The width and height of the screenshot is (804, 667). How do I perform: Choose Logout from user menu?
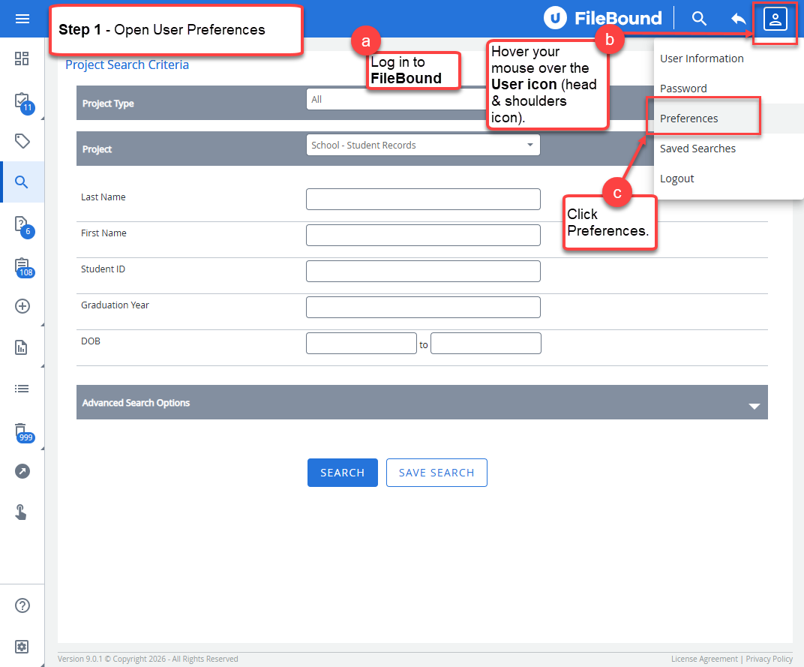point(676,179)
